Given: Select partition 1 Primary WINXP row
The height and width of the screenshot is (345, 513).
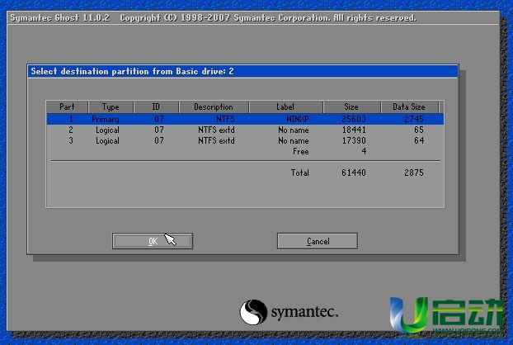Looking at the screenshot, I should [245, 119].
